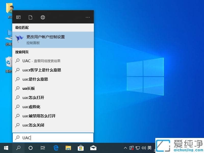The width and height of the screenshot is (204, 153).
Task: Select the Documents search filter icon
Action: (x=31, y=17)
